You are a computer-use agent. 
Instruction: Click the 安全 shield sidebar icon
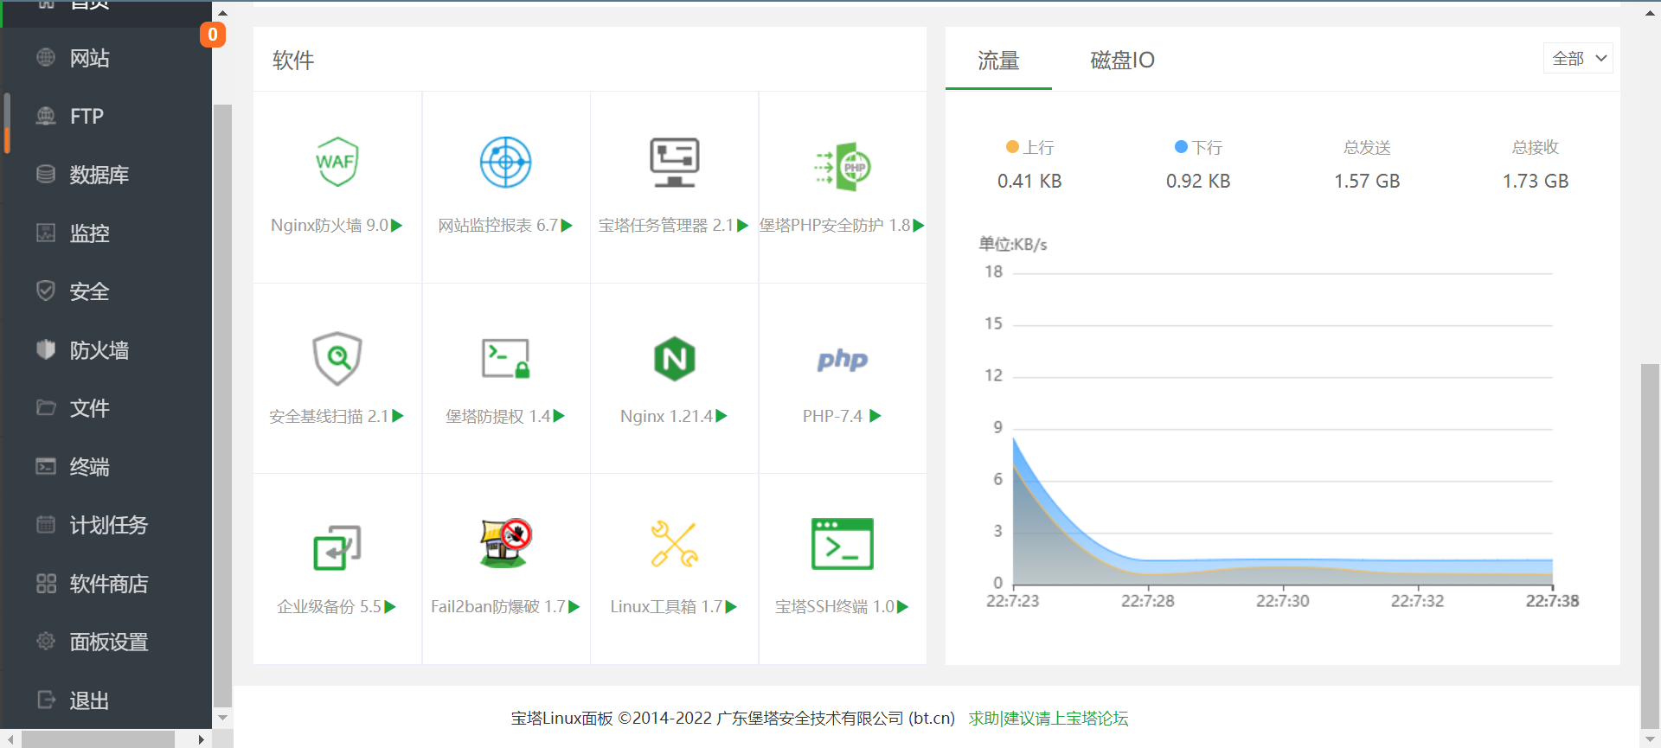coord(46,291)
